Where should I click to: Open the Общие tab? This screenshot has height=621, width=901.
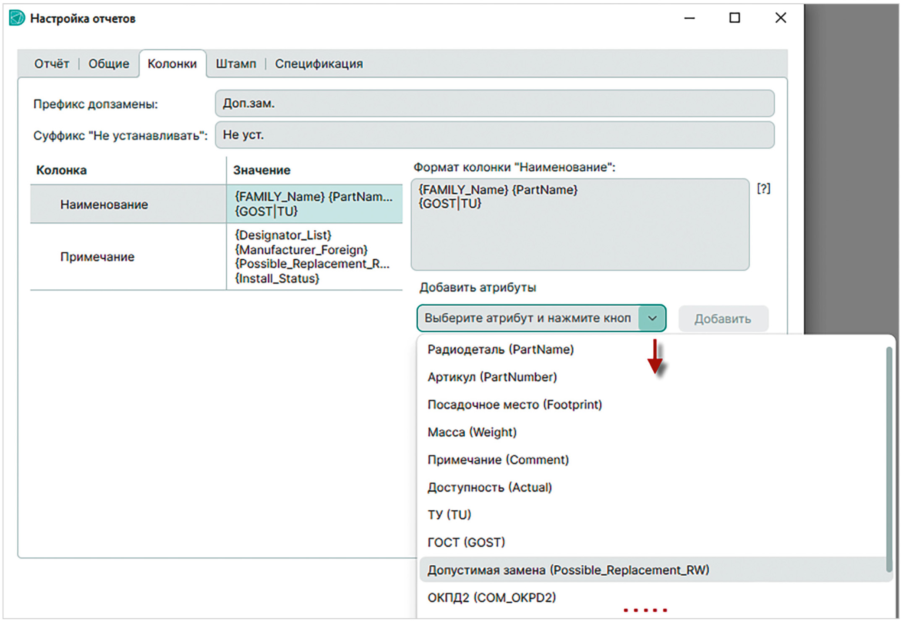(x=109, y=64)
